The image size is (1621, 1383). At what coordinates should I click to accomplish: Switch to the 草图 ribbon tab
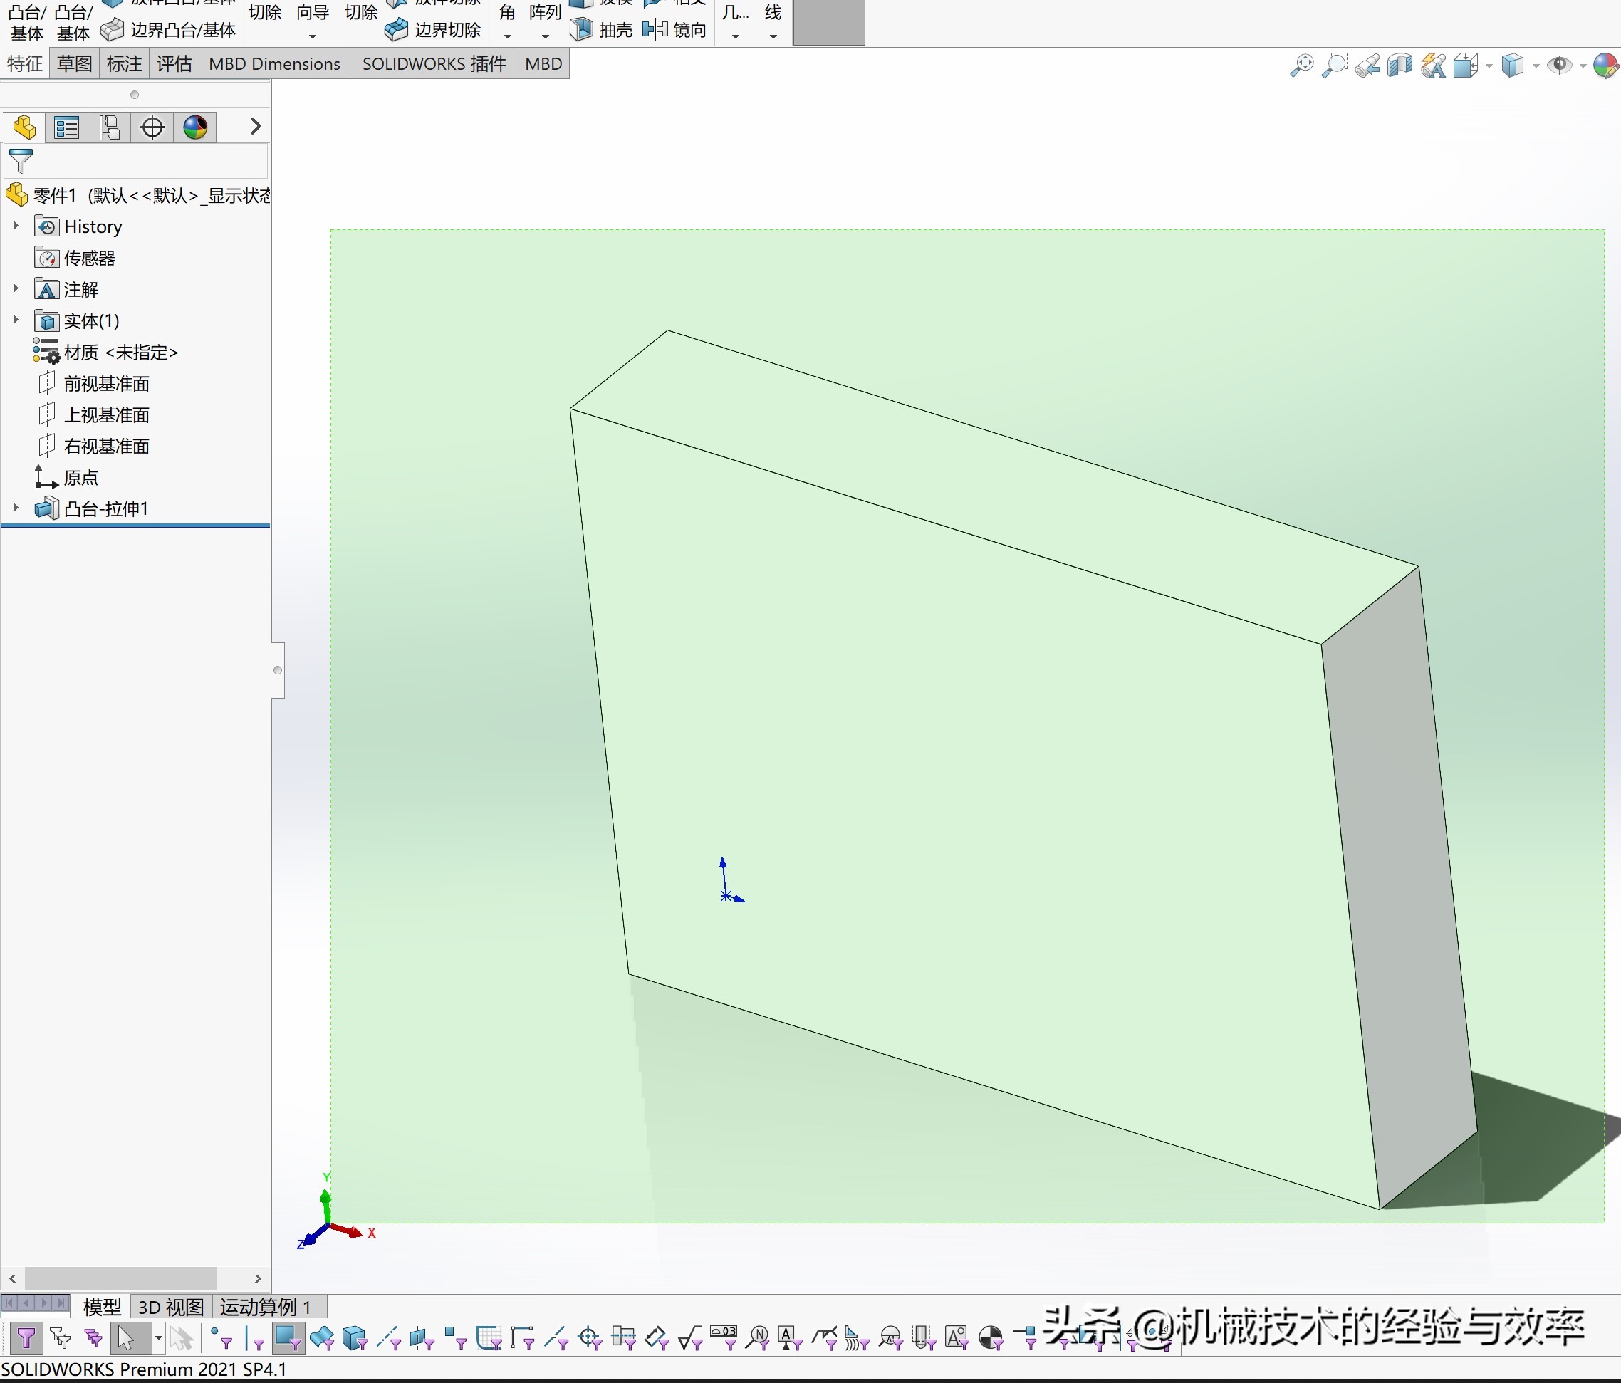pos(74,64)
